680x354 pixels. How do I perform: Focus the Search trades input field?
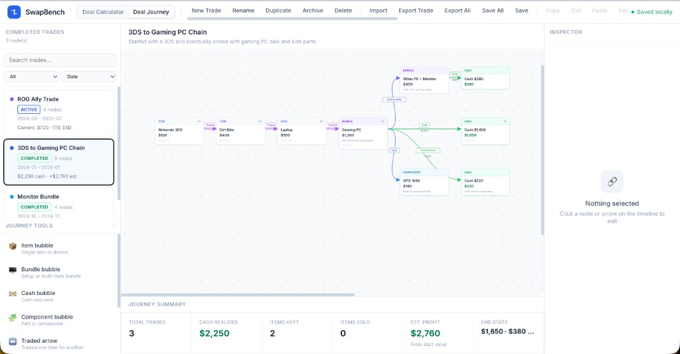[60, 60]
